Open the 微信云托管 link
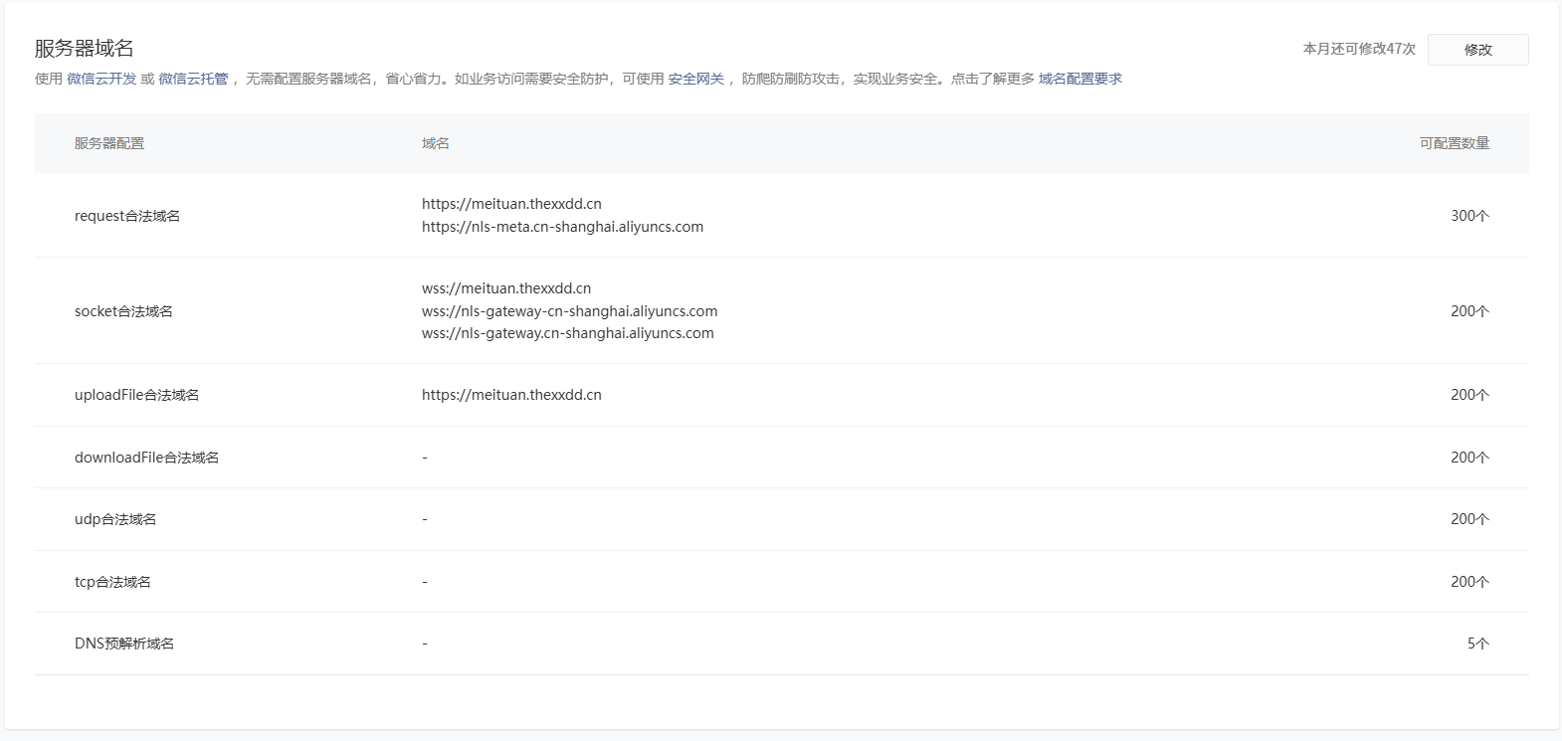The height and width of the screenshot is (741, 1562). pyautogui.click(x=193, y=79)
